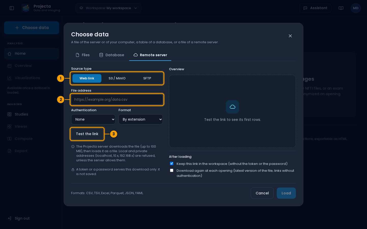
Task: Open Home in the sidebar
Action: pos(32,54)
